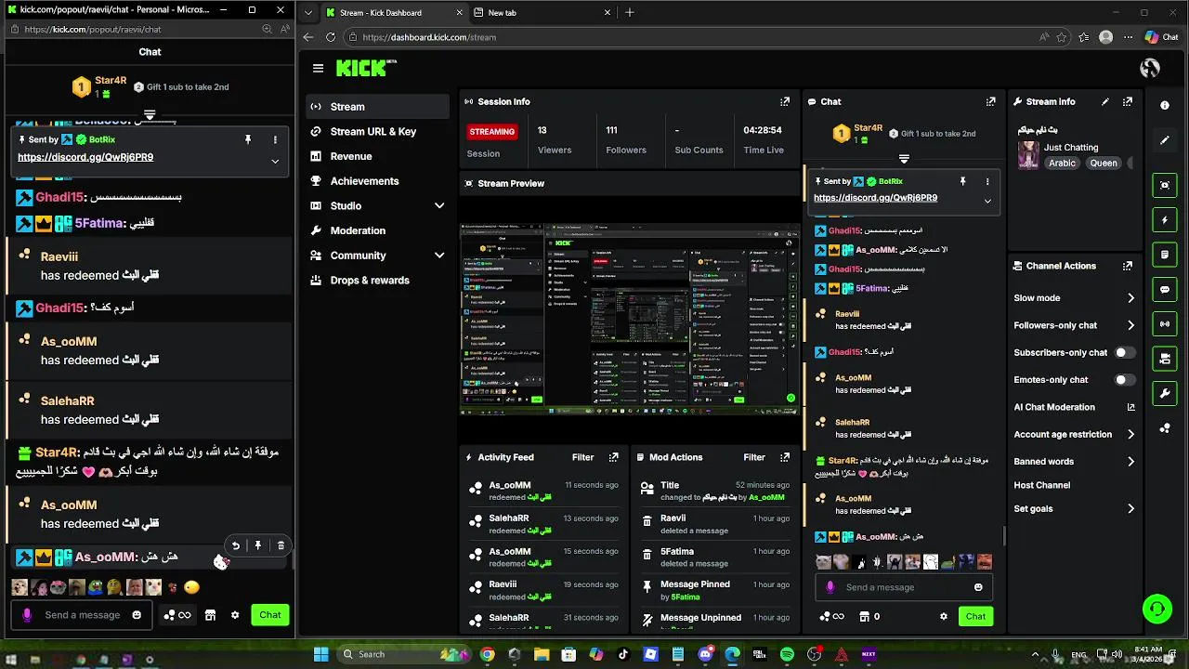Viewport: 1189px width, 669px height.
Task: Open Moderation in the sidebar
Action: (379, 230)
